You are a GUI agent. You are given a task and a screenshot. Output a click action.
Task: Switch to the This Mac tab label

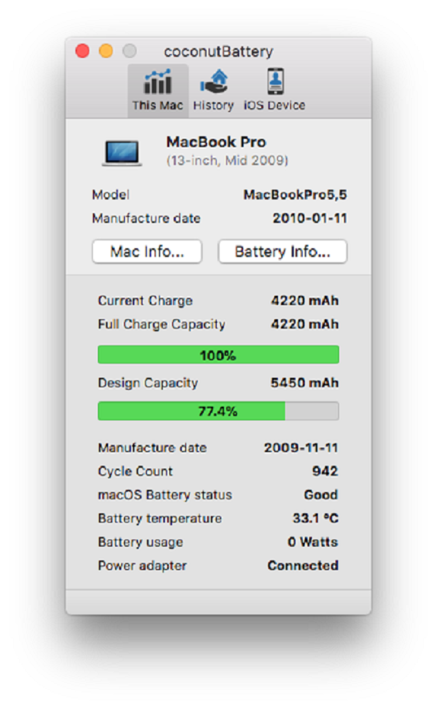158,106
